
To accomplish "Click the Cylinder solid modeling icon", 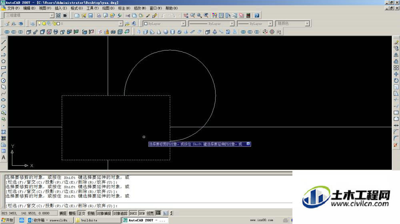I will coord(172,32).
